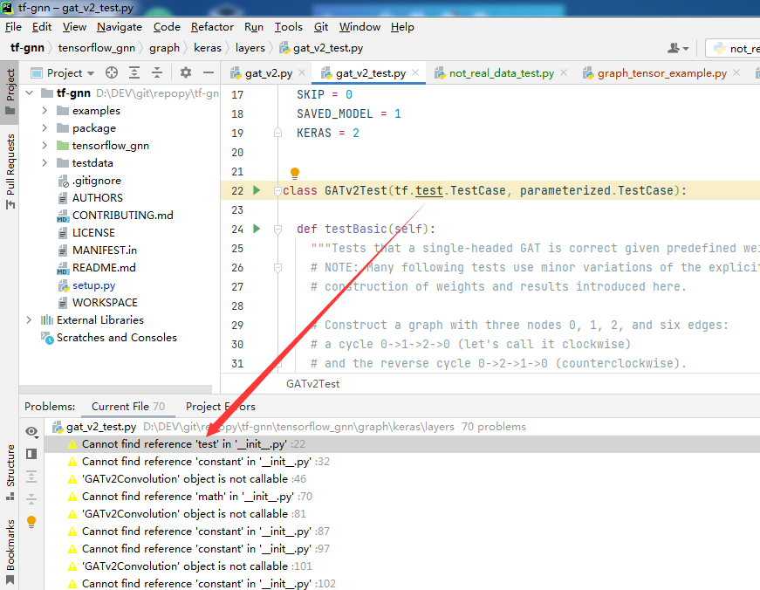Click the yellow lightbulb in the gutter
760x590 pixels.
[x=294, y=173]
